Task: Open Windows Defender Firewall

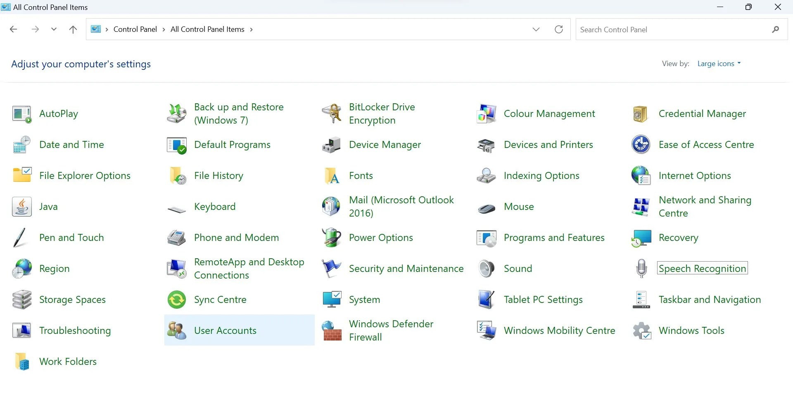Action: click(391, 330)
